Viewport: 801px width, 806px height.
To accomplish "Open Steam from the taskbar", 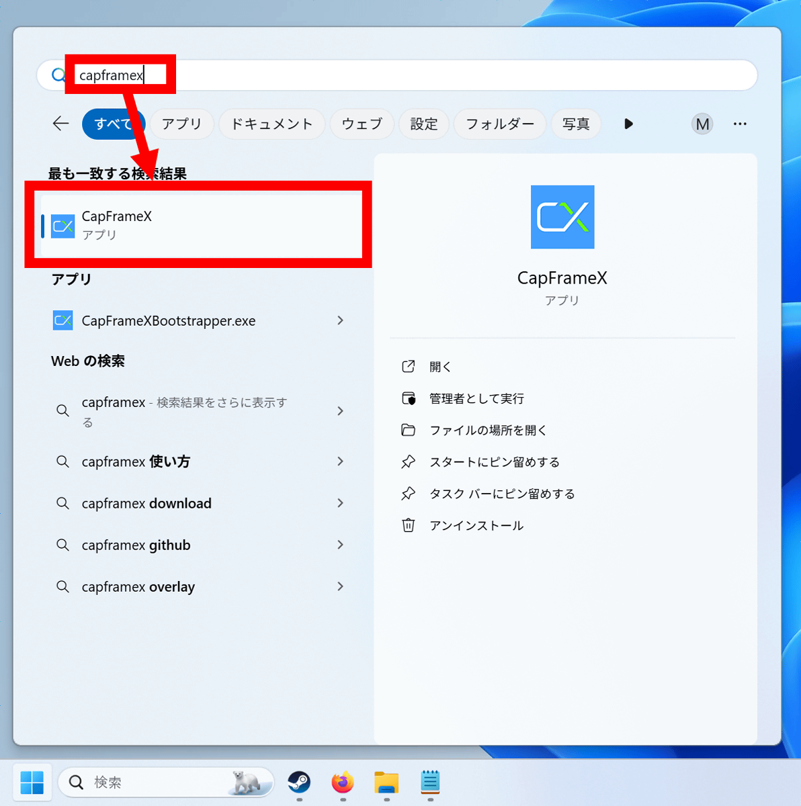I will [x=299, y=782].
